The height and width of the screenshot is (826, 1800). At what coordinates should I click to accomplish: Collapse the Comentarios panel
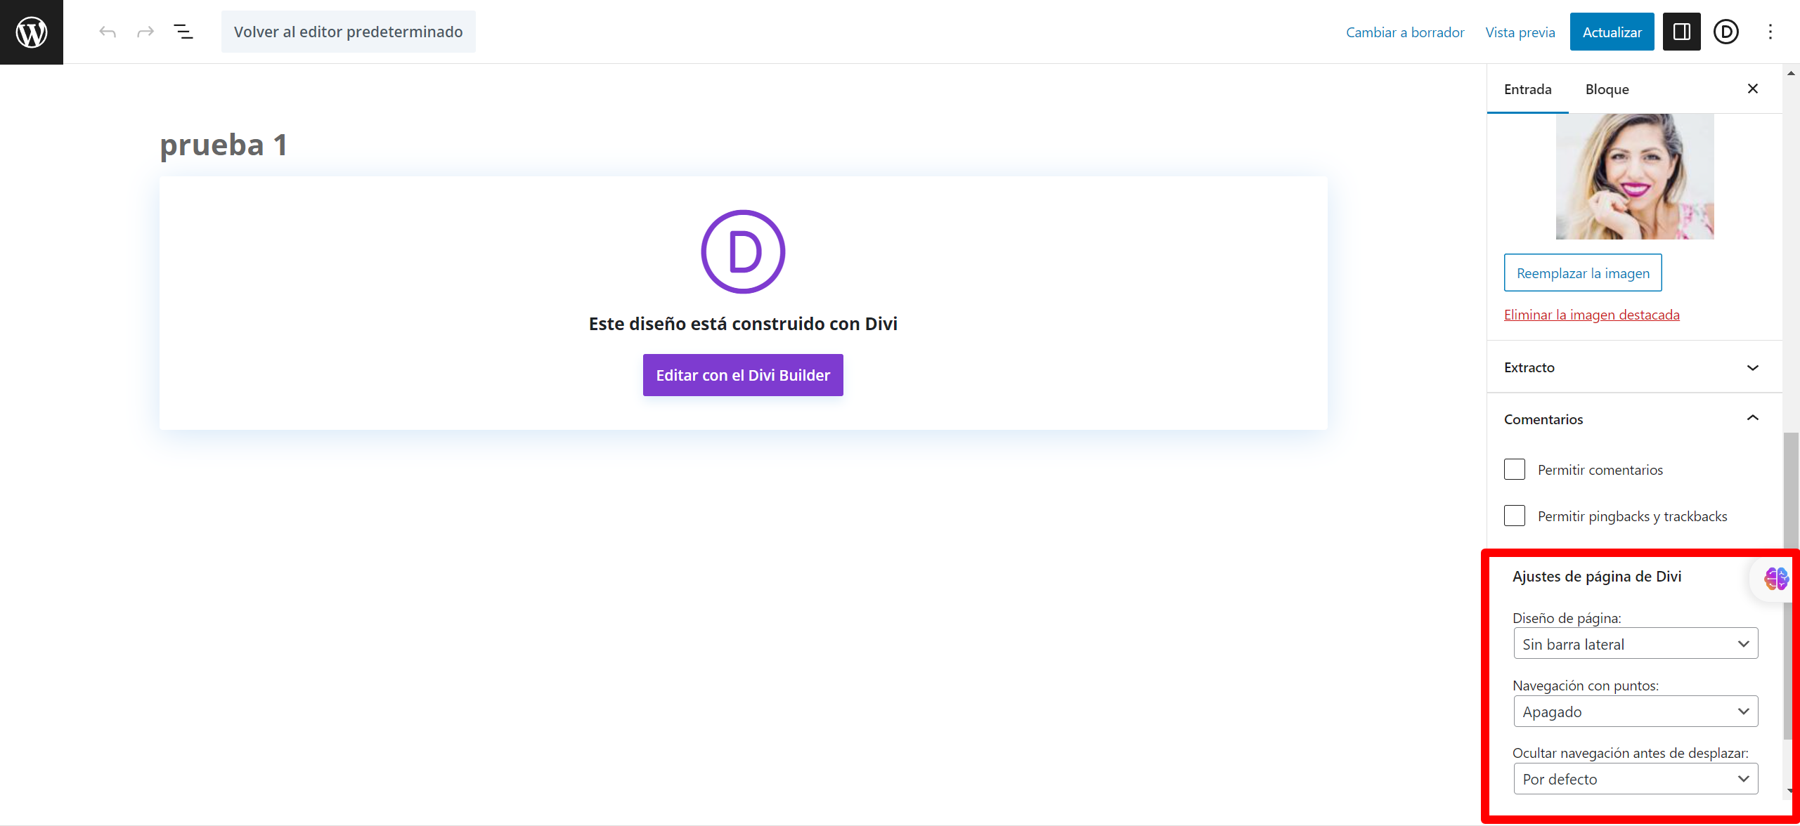(x=1633, y=419)
